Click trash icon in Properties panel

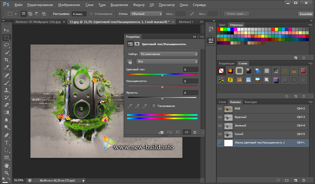point(195,132)
